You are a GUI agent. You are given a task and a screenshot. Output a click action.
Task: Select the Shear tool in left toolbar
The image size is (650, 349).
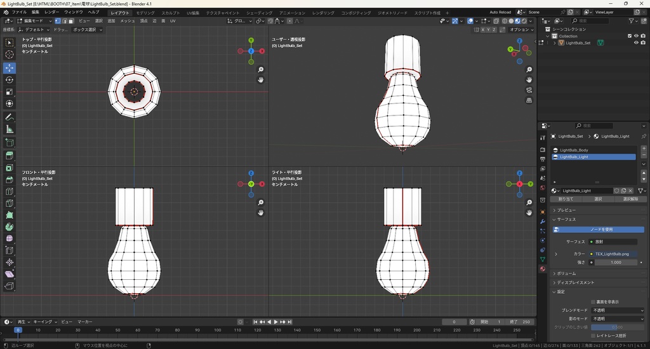(x=9, y=274)
